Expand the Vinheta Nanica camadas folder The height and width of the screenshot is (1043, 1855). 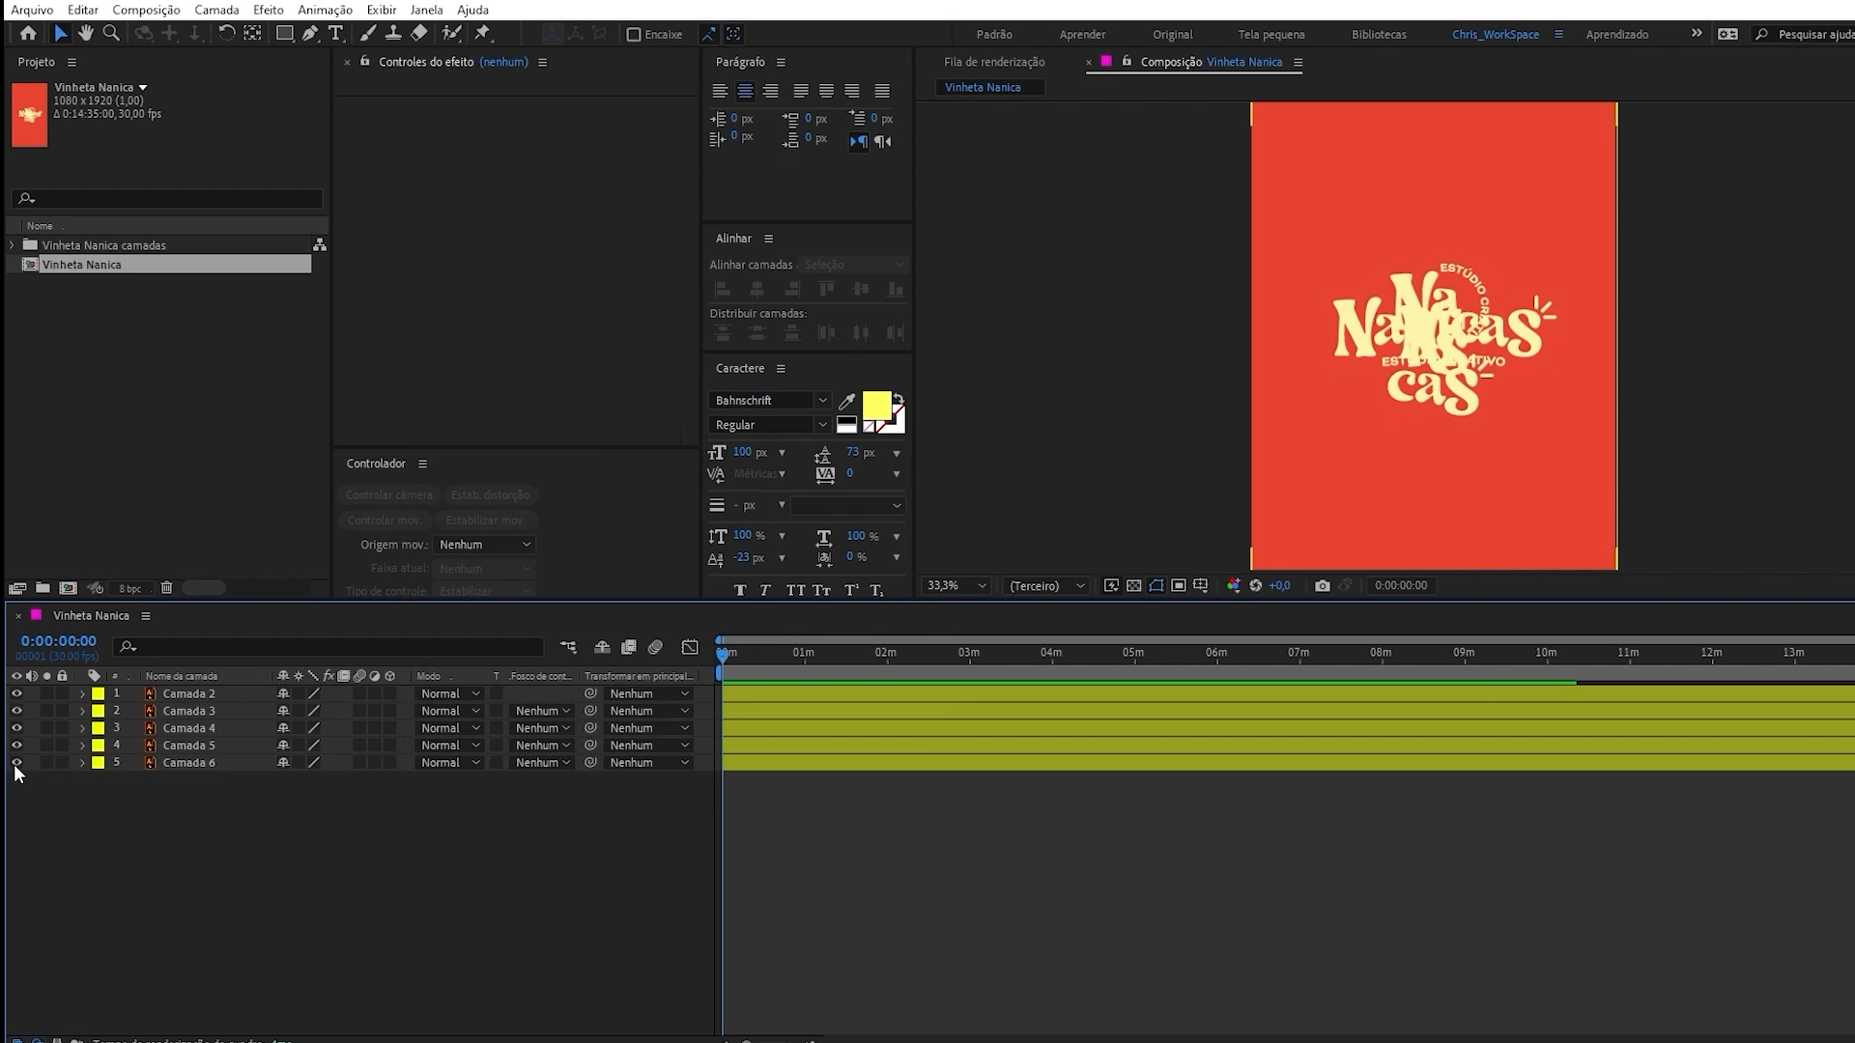[x=13, y=245]
